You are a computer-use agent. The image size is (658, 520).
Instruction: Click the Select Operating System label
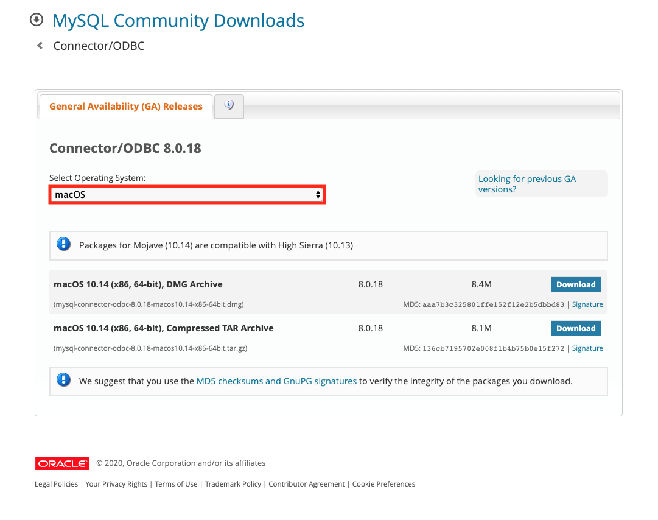(97, 178)
